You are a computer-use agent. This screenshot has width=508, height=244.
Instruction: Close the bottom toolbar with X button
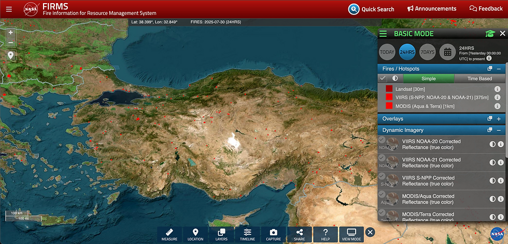tap(370, 232)
